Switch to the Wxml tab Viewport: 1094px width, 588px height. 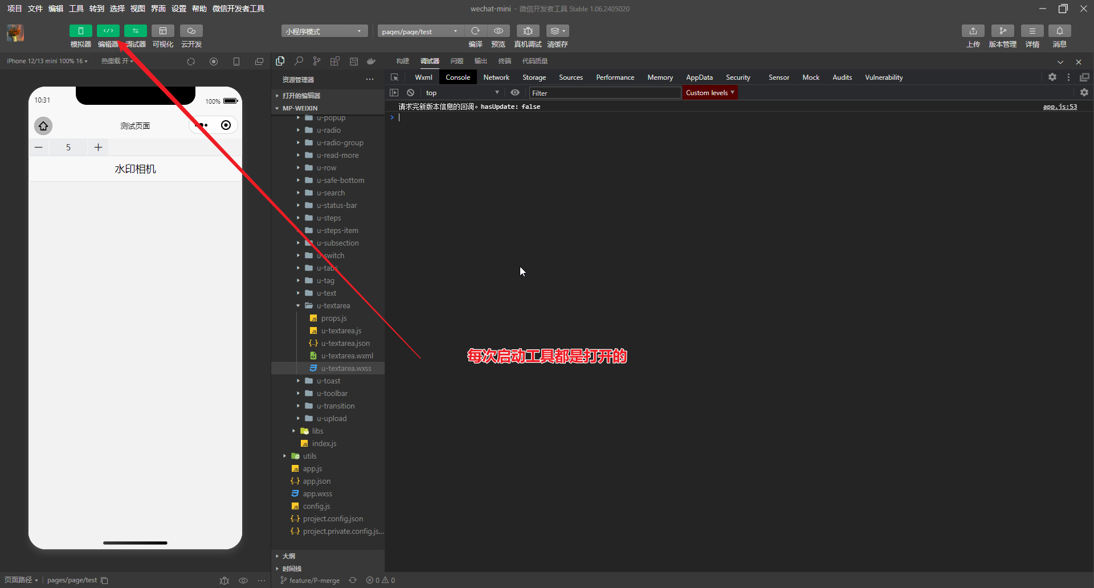tap(423, 77)
